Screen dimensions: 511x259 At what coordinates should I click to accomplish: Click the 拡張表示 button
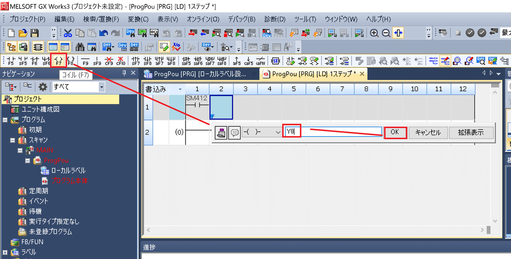click(x=471, y=132)
